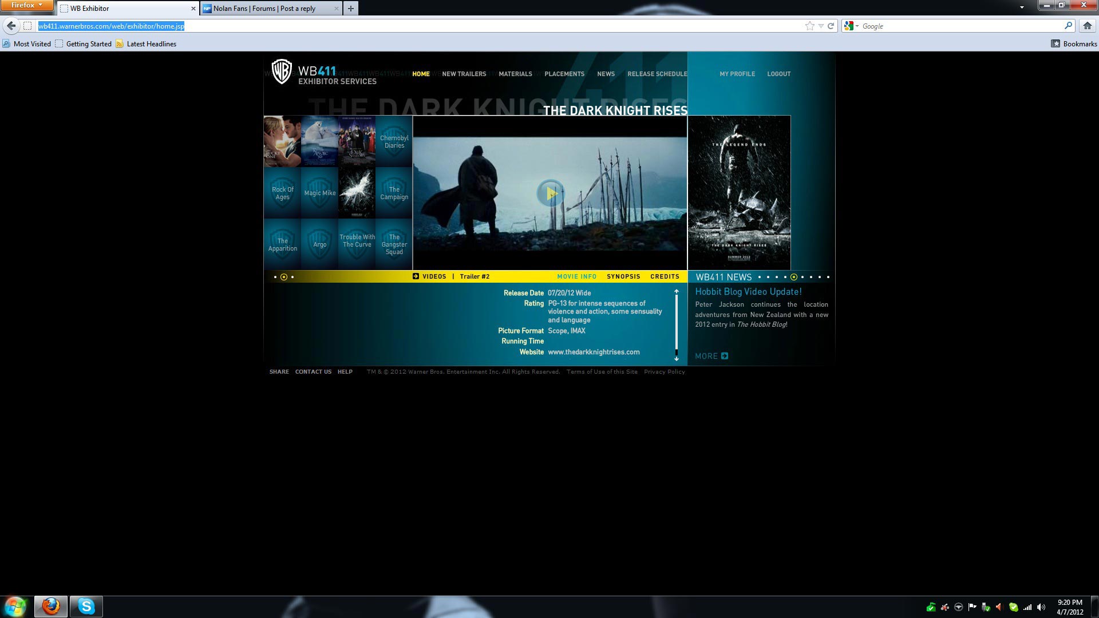Select the first dot in the movie grid pager
This screenshot has width=1099, height=618.
tap(275, 277)
